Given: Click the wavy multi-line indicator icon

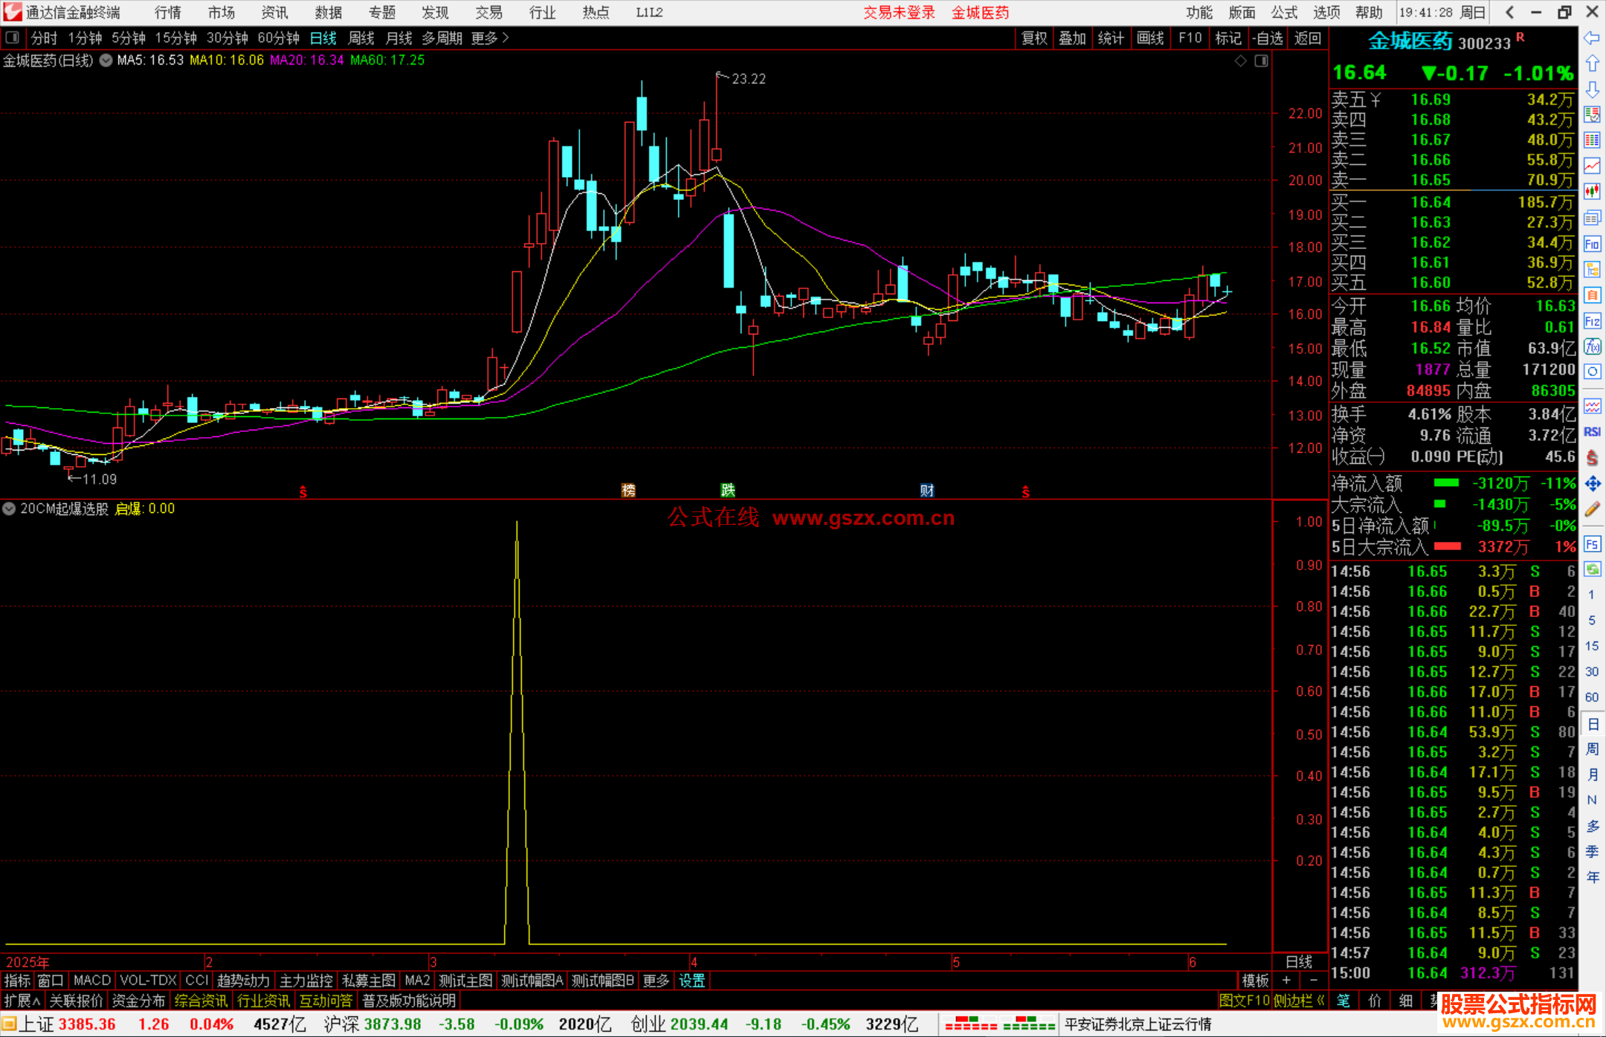Looking at the screenshot, I should coord(1592,406).
